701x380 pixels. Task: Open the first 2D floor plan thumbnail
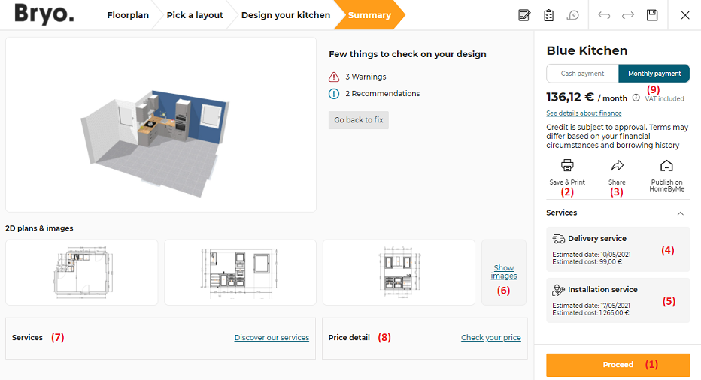coord(82,273)
